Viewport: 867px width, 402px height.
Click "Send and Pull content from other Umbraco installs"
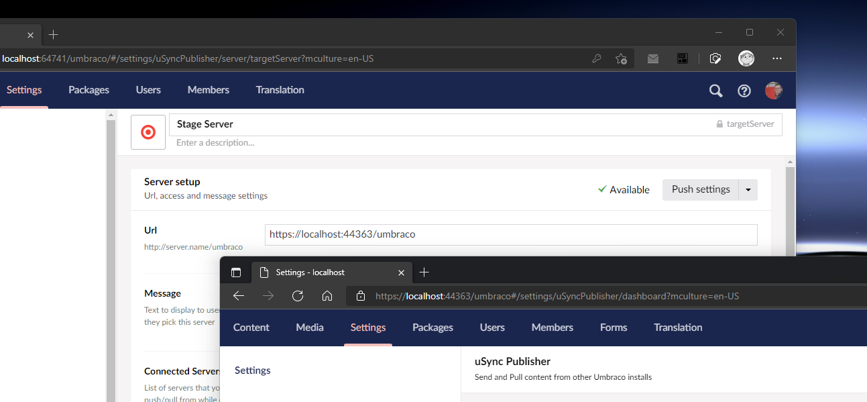(x=563, y=377)
